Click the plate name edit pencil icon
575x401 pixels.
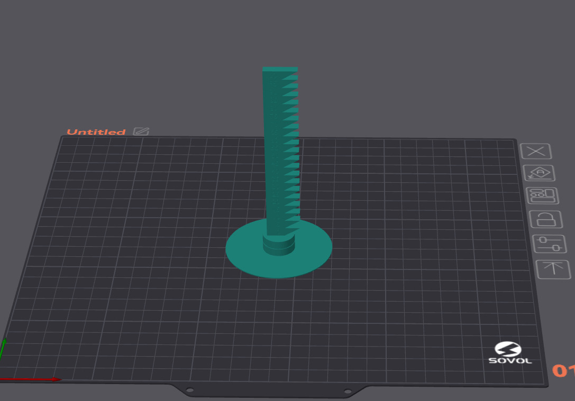141,132
